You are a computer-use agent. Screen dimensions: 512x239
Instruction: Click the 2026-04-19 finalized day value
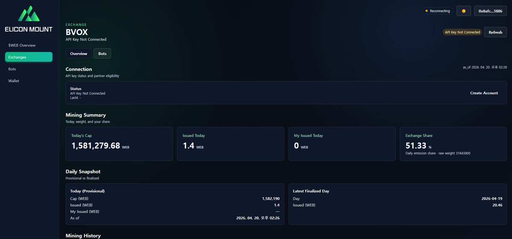pos(492,199)
